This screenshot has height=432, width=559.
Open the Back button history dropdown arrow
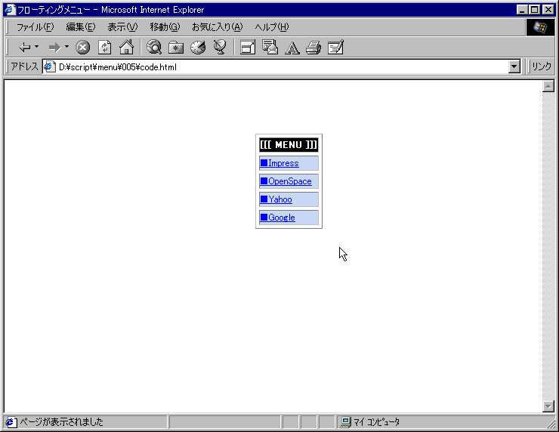click(x=36, y=47)
